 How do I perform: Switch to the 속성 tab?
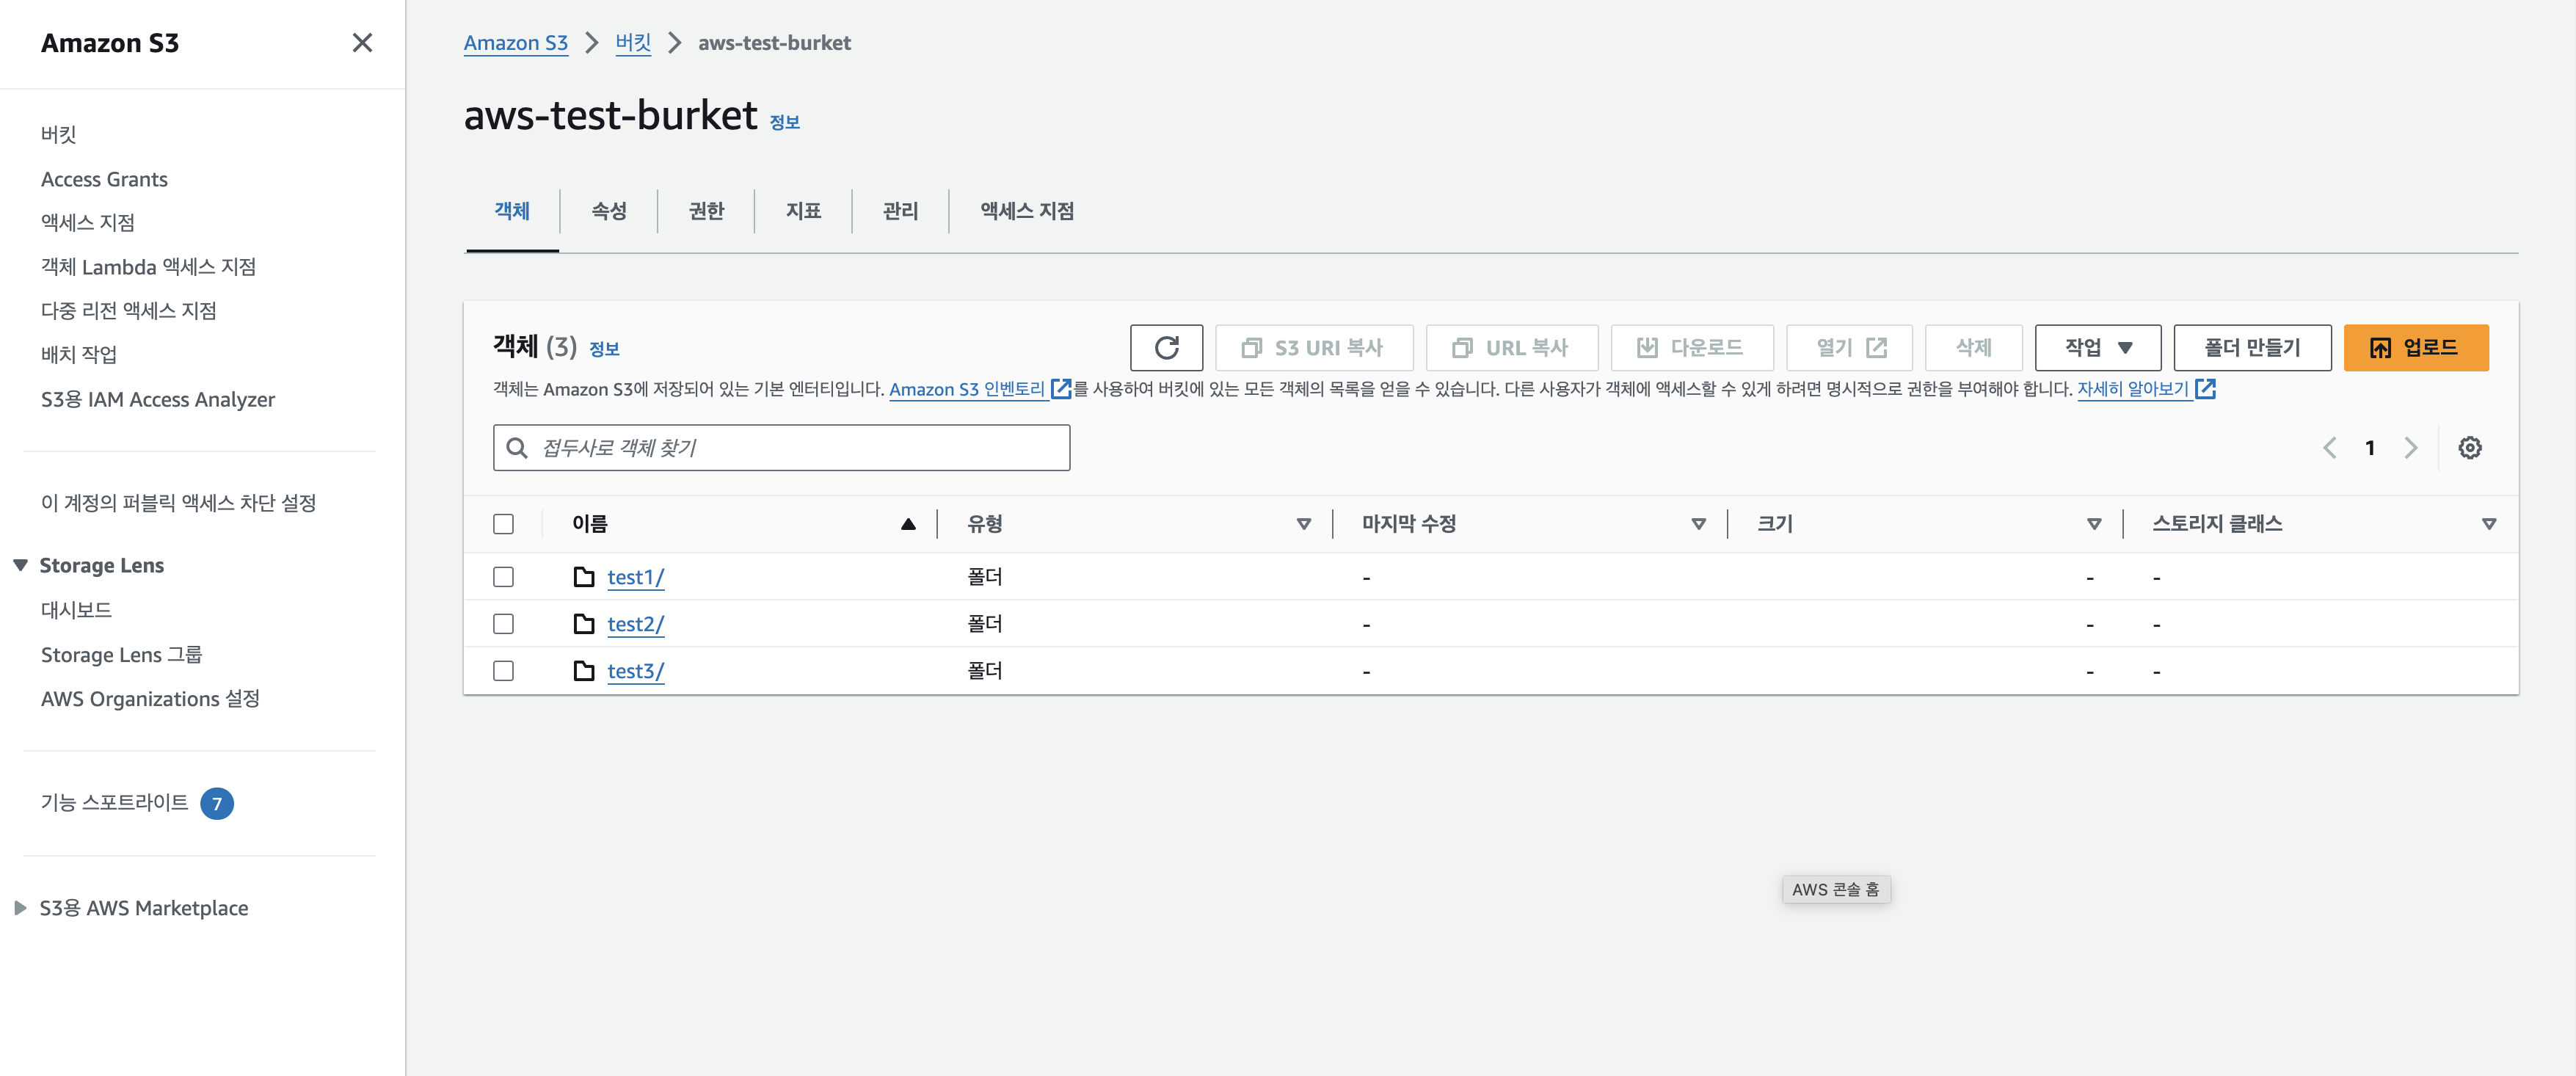[x=608, y=210]
